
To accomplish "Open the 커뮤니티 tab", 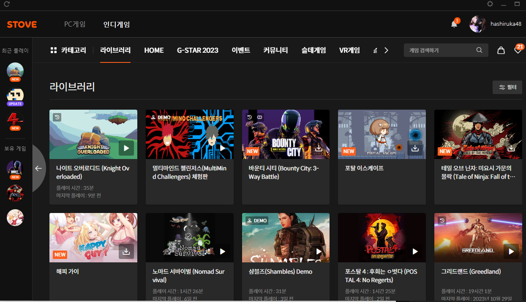I will click(x=275, y=50).
